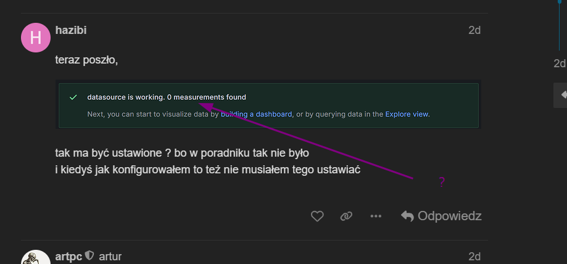Open the datasource screenshot image preview
The width and height of the screenshot is (567, 264).
coord(268,105)
